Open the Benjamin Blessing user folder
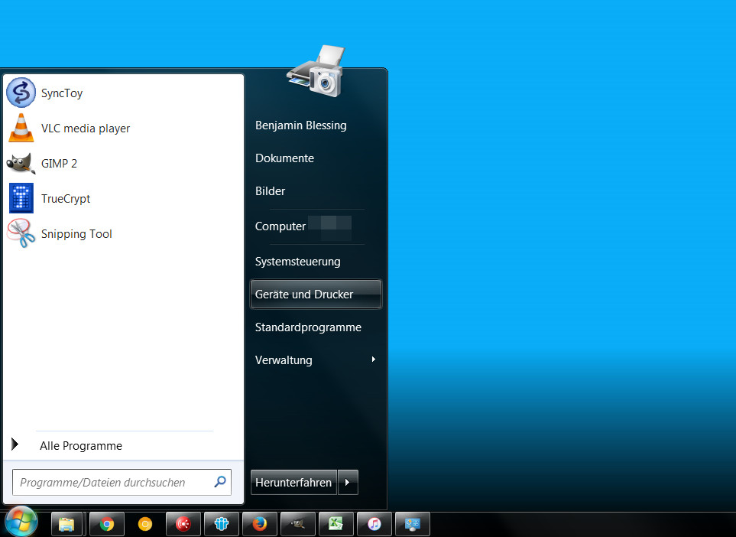 click(301, 125)
